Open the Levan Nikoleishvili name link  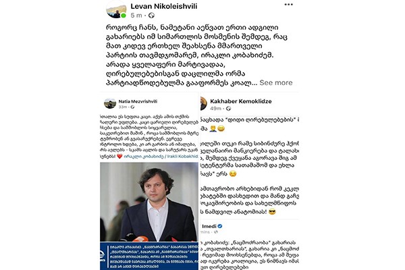click(164, 6)
